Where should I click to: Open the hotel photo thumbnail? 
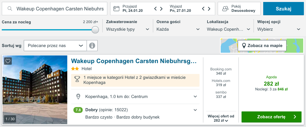pos(35,90)
